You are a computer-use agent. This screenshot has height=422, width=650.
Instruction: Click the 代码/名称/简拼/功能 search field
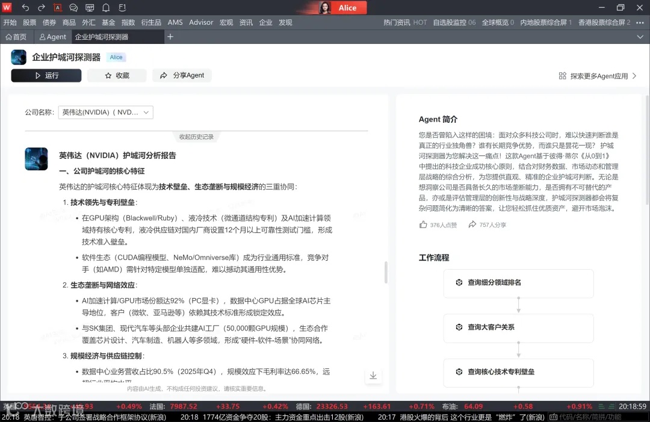[x=598, y=417]
